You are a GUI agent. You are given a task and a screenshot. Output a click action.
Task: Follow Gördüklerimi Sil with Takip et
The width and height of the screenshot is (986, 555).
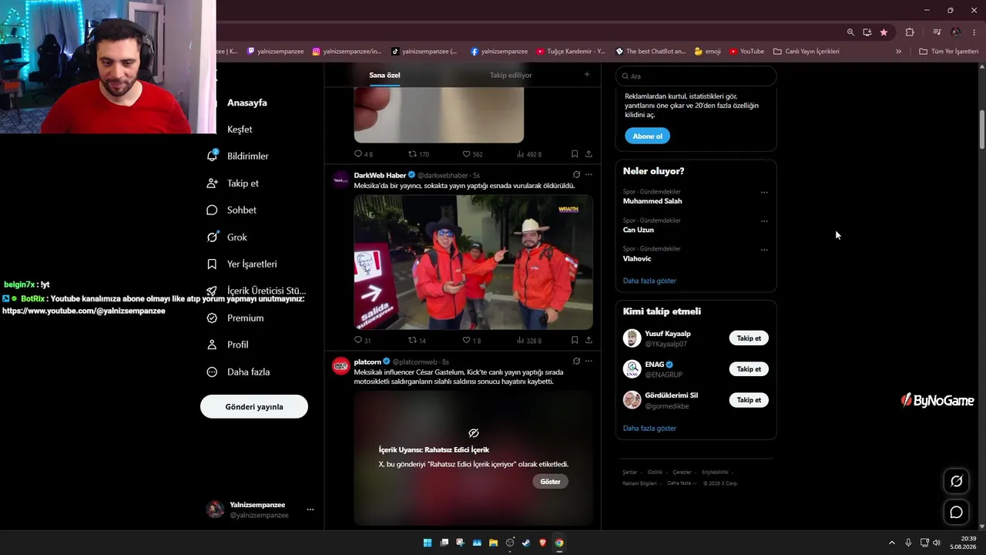(x=749, y=400)
